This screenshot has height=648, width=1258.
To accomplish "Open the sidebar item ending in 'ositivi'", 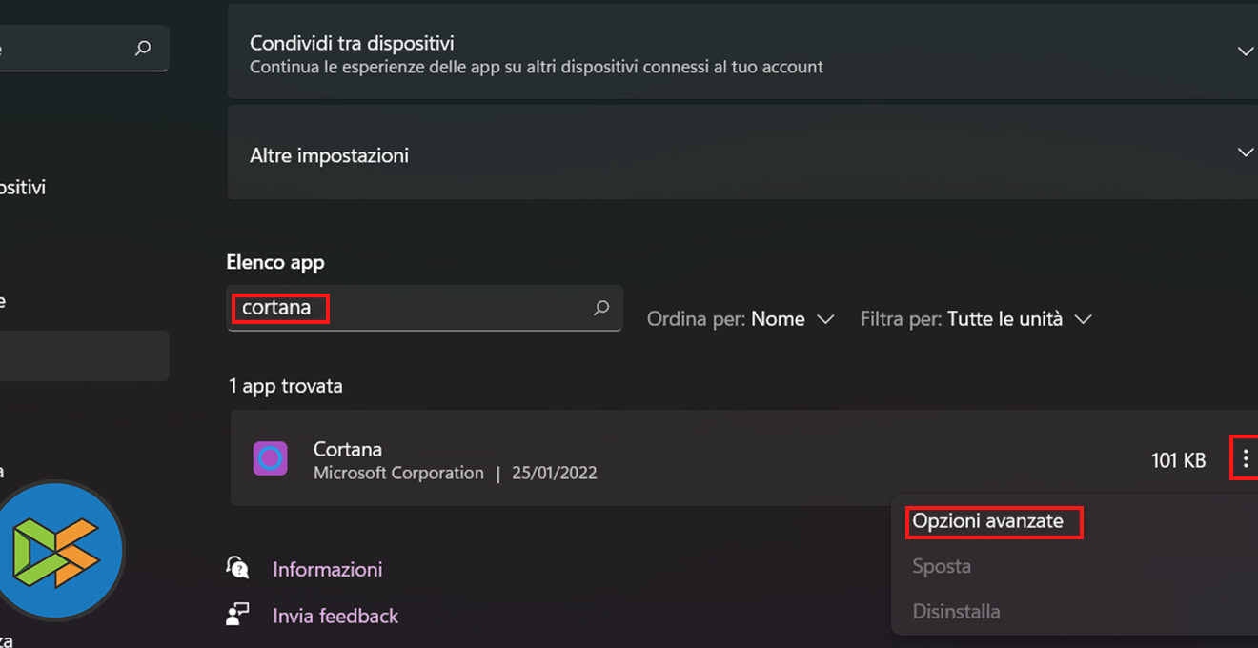I will point(23,188).
